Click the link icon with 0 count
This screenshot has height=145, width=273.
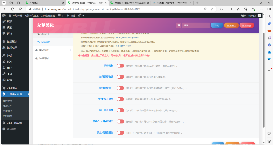81,15
